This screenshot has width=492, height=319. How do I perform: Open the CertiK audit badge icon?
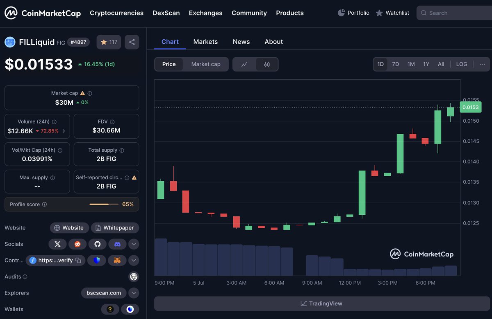[x=134, y=277]
